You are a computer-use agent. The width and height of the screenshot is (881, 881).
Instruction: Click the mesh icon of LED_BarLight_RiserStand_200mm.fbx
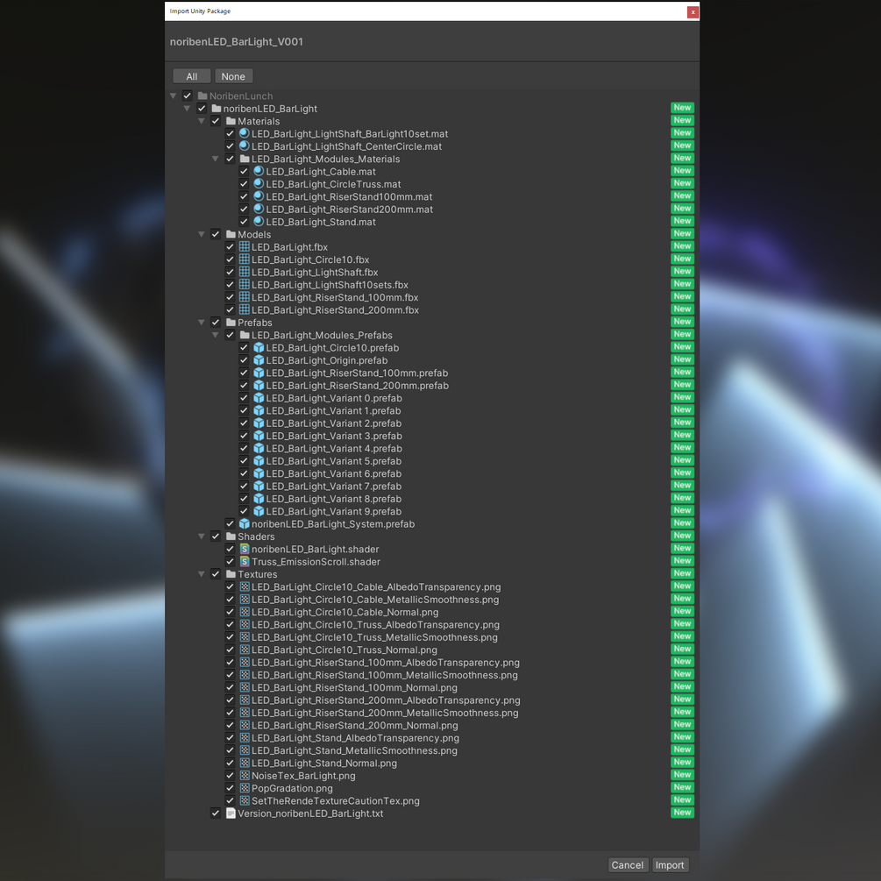[x=245, y=309]
